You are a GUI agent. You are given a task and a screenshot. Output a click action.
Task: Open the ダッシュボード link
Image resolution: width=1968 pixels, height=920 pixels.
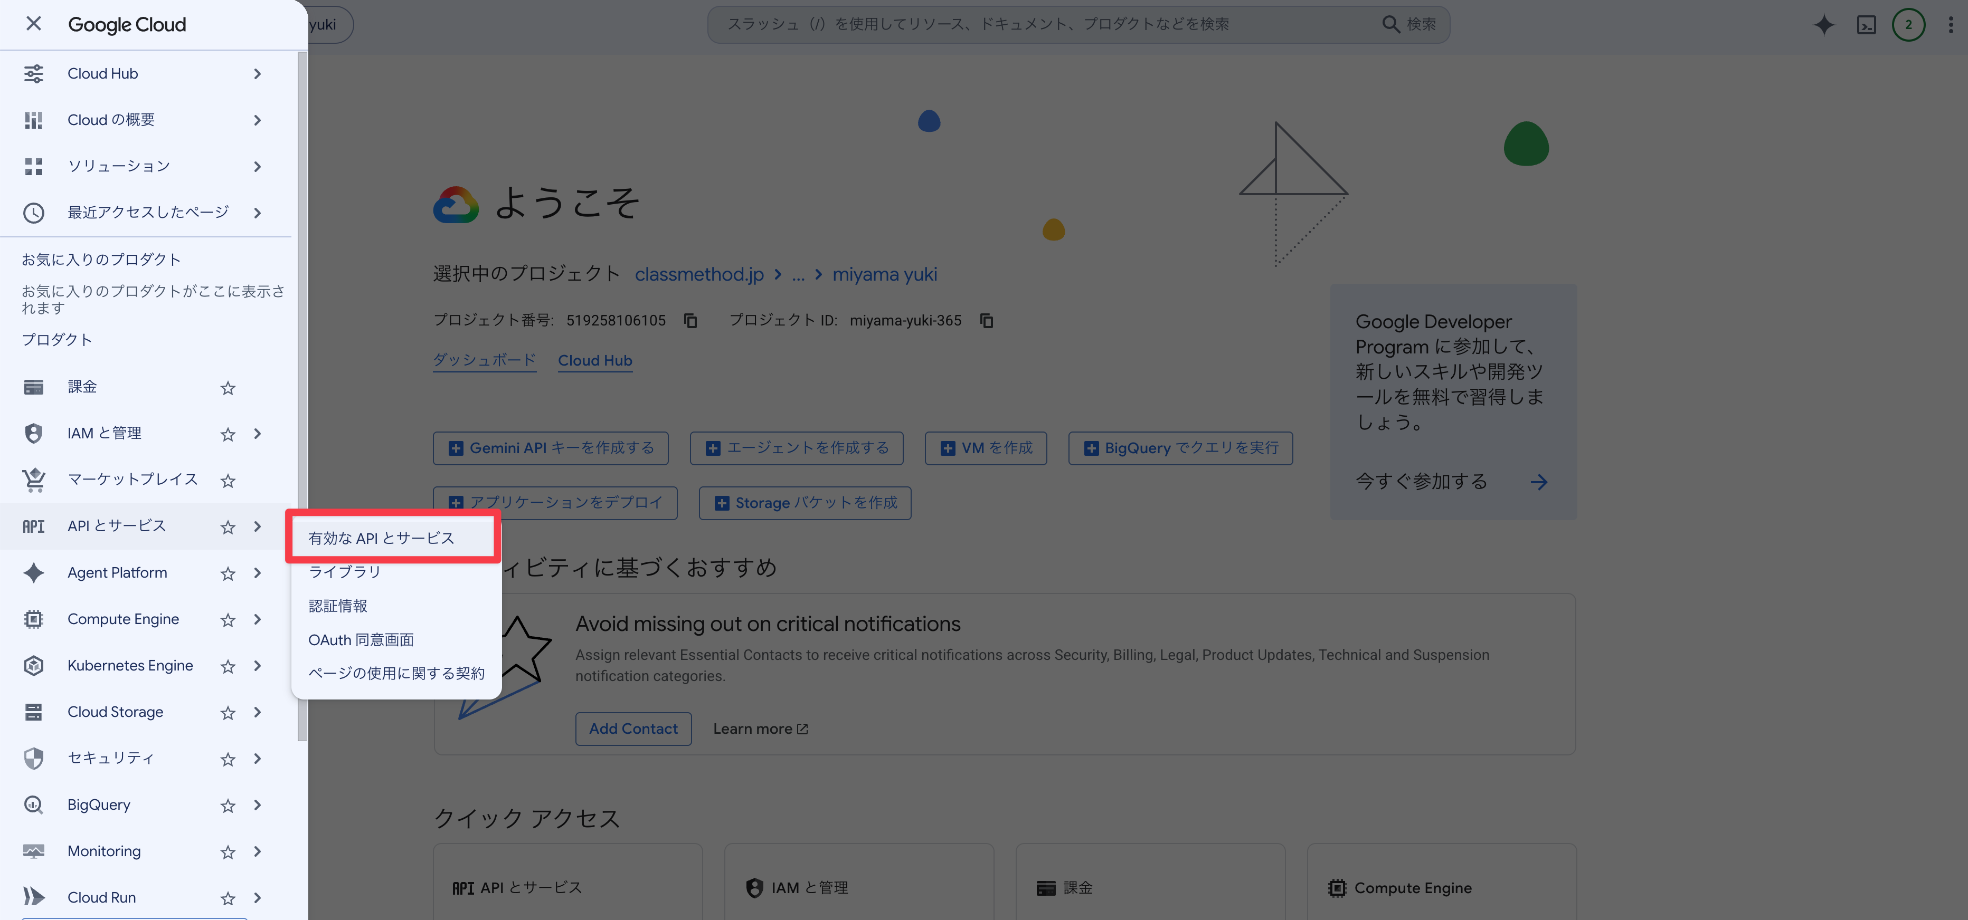[485, 360]
